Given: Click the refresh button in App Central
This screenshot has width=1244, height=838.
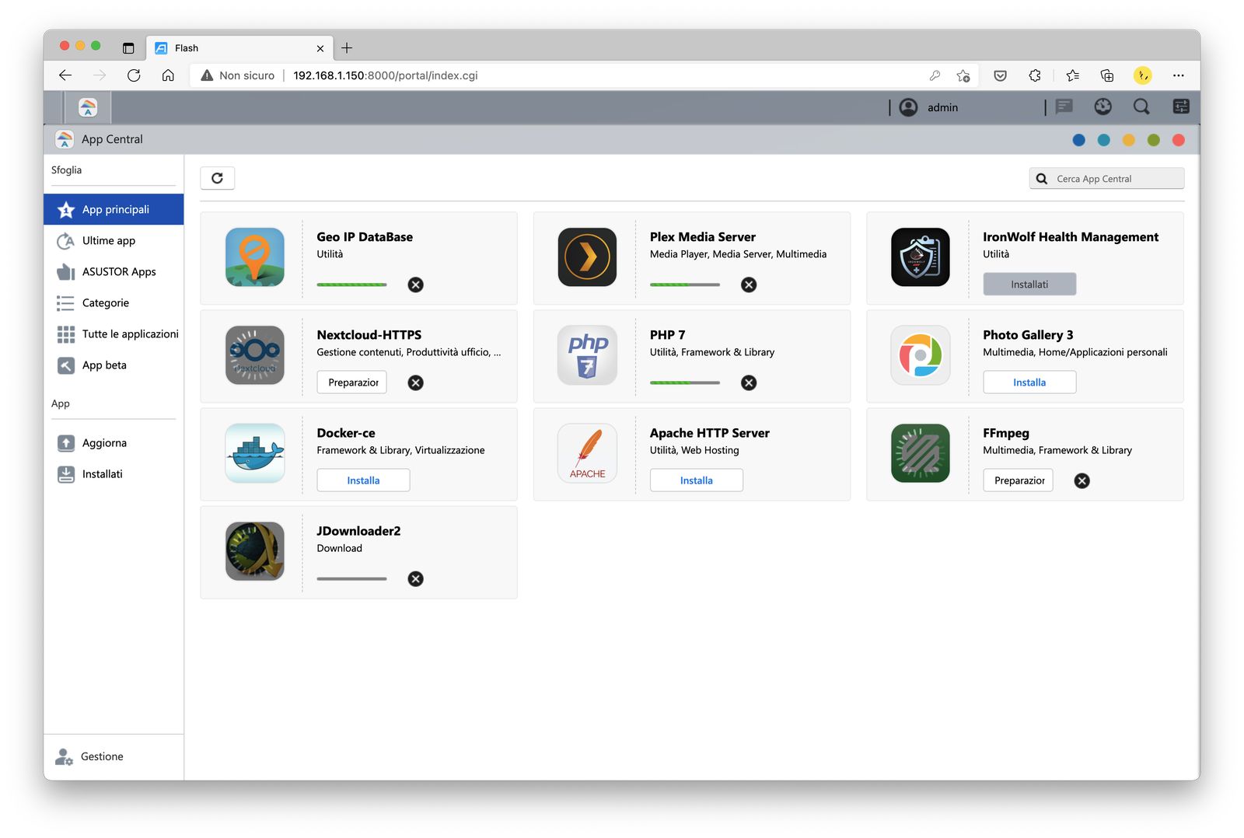Looking at the screenshot, I should click(218, 178).
